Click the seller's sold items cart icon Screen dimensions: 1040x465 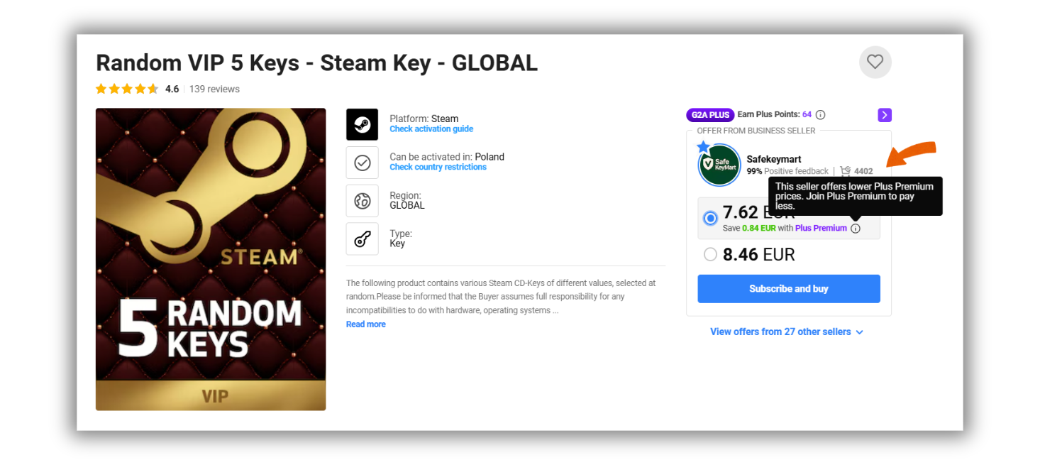pos(845,171)
